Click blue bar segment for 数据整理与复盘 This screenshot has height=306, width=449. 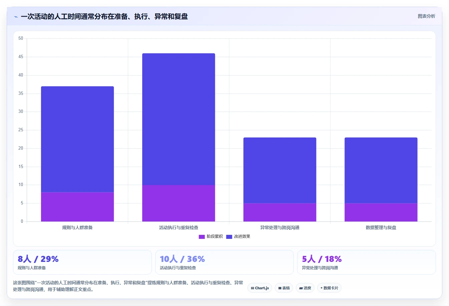click(x=381, y=170)
